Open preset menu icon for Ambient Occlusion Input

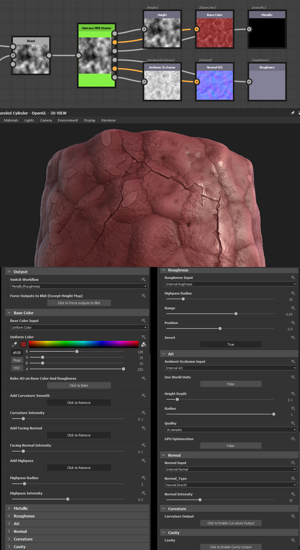pyautogui.click(x=293, y=361)
